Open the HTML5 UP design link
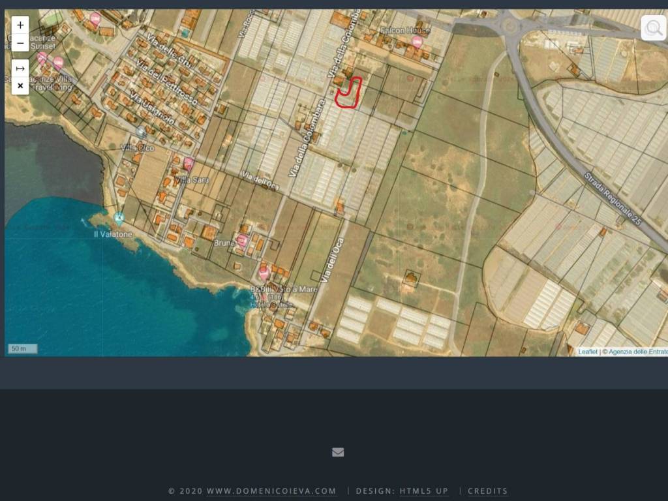The image size is (668, 501). tap(424, 491)
